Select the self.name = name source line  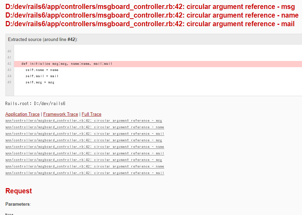[42, 70]
